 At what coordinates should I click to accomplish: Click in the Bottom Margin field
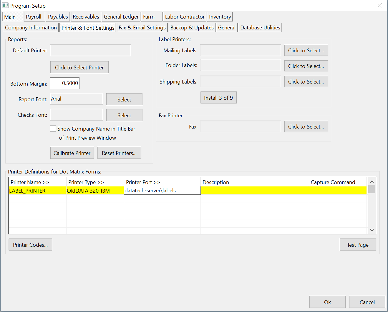click(x=65, y=83)
